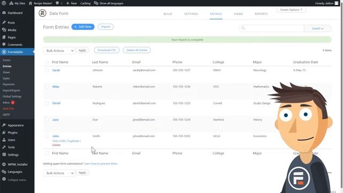Check the Jane entry checkbox
This screenshot has width=343, height=193.
click(47, 120)
